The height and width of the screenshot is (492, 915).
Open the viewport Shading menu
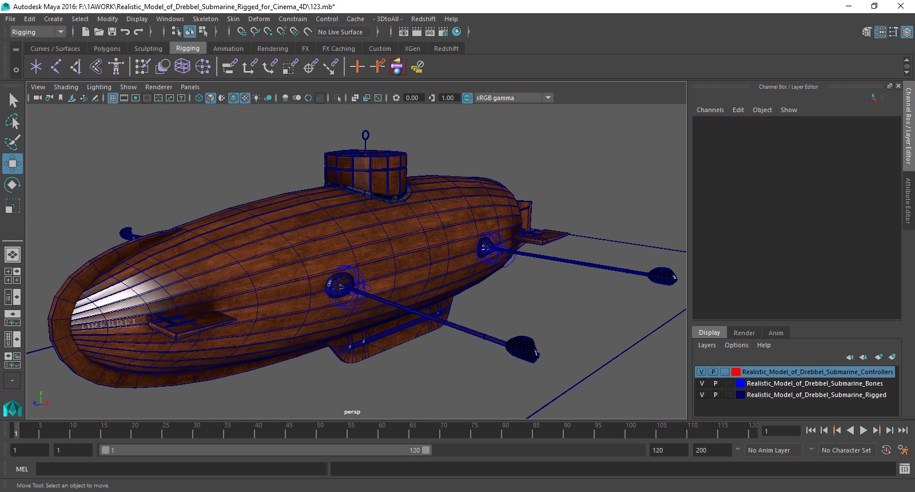coord(66,87)
